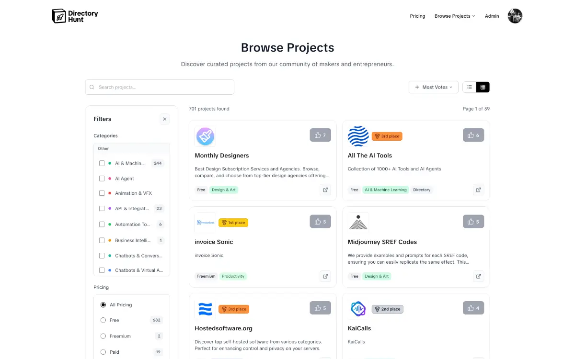Viewport: 575px width, 359px height.
Task: Check the AI Agent category checkbox
Action: click(102, 179)
